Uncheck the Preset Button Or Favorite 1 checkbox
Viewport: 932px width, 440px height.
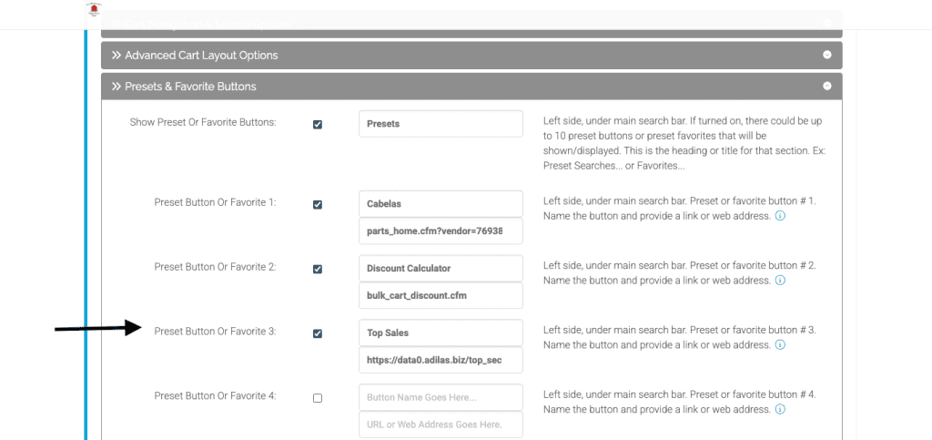pos(318,205)
